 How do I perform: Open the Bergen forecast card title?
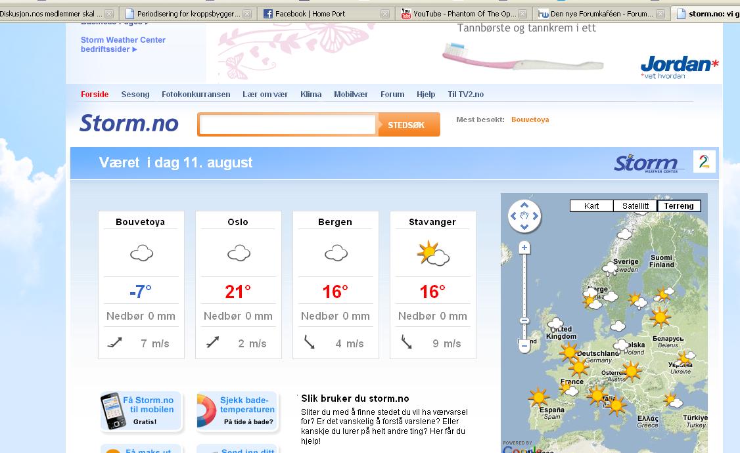(x=335, y=221)
